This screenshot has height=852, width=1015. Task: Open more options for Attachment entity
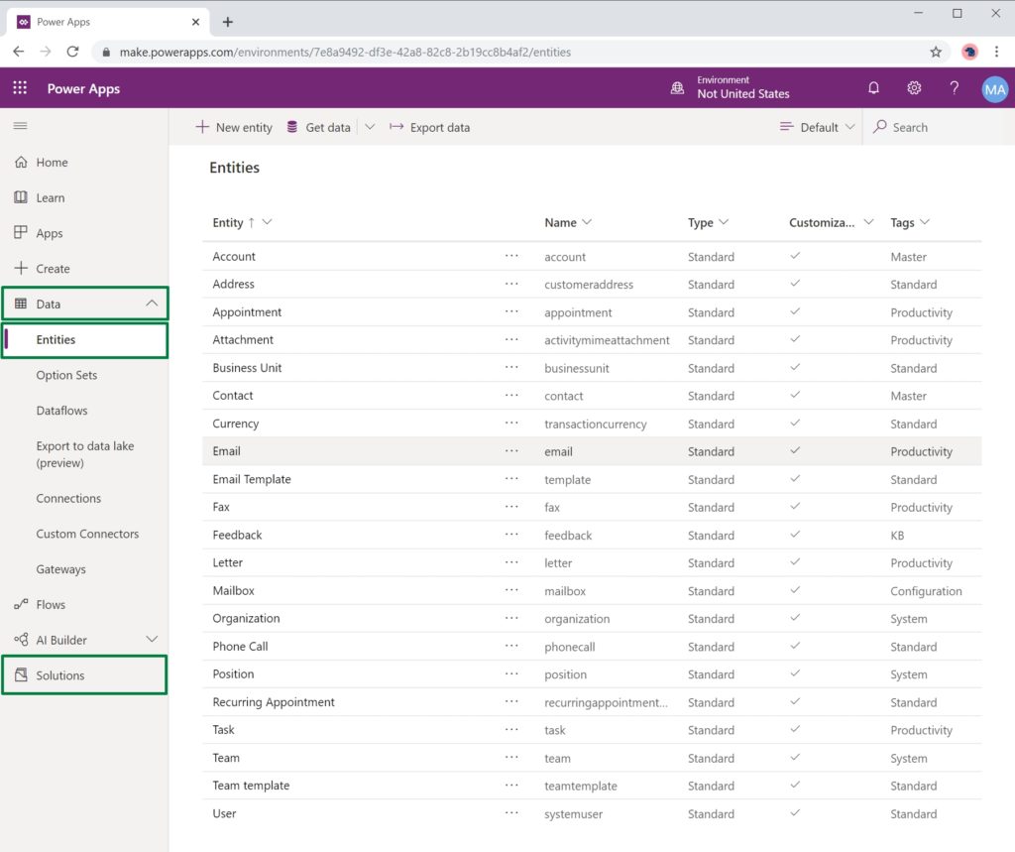[511, 339]
